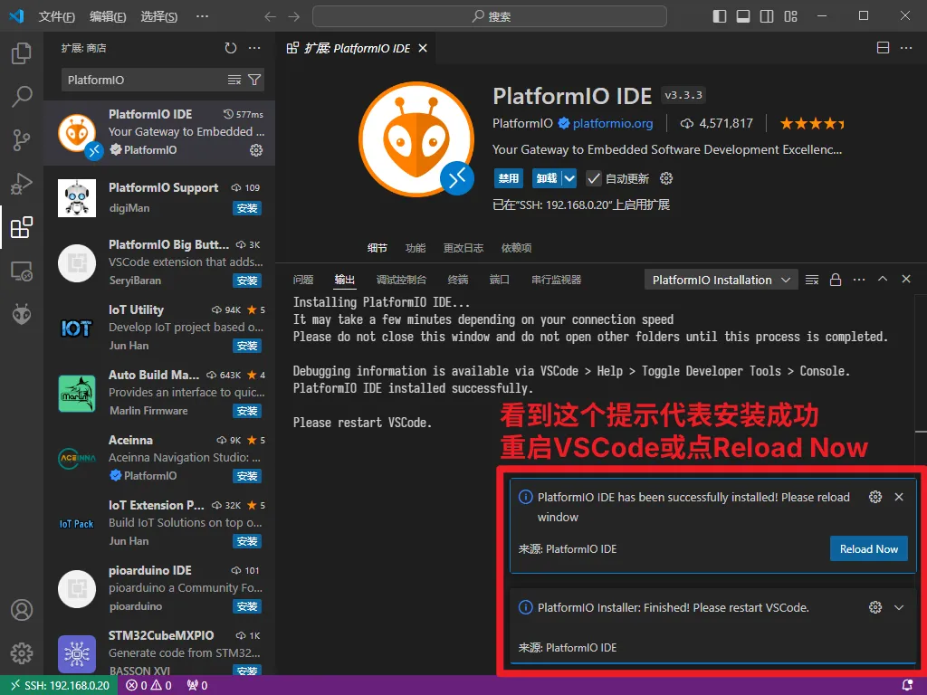The image size is (927, 695).
Task: Install the PlatformIO Support extension
Action: tap(246, 208)
